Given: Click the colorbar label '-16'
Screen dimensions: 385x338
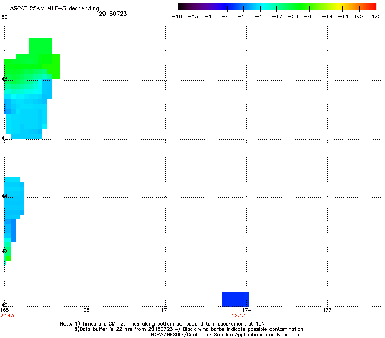Looking at the screenshot, I should tap(177, 17).
